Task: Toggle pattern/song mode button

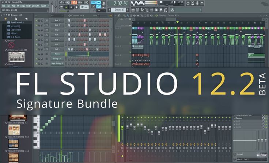Action: coord(61,7)
